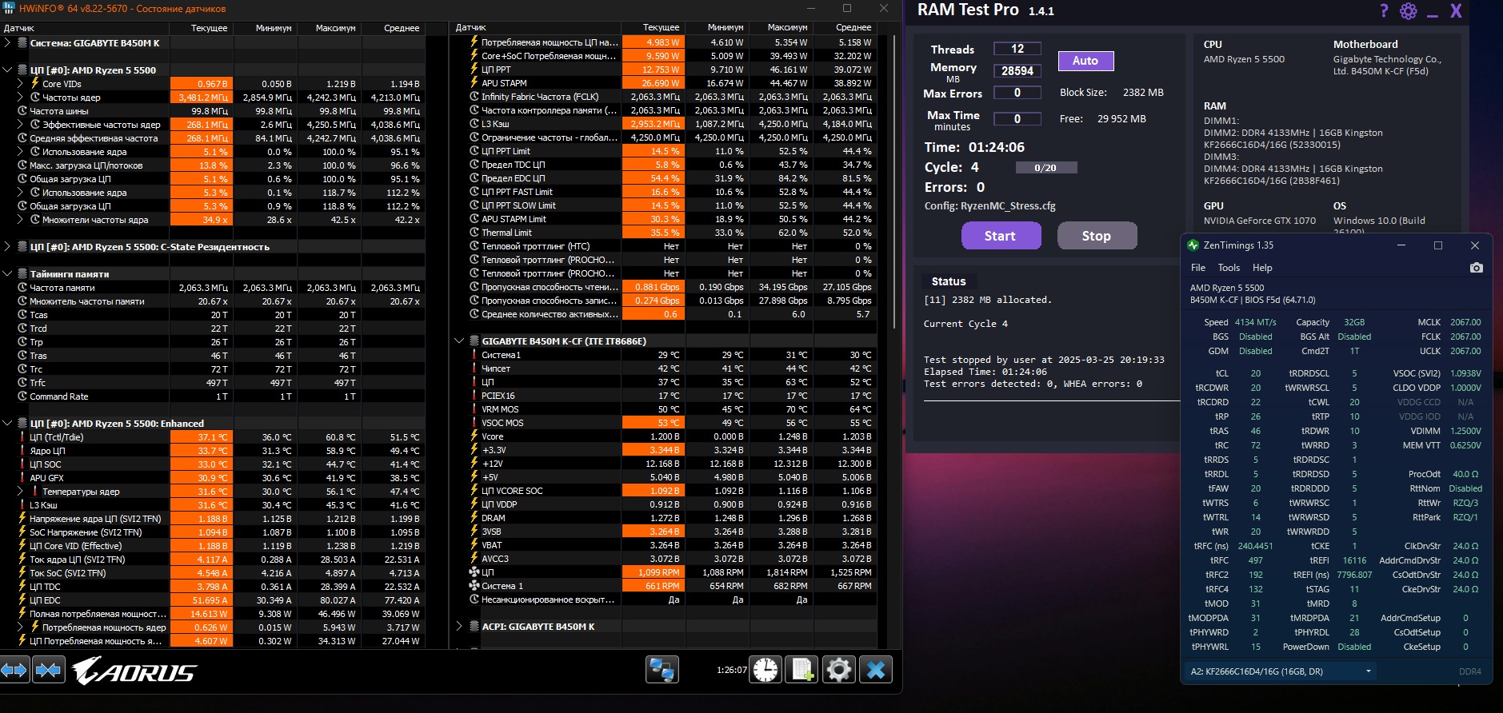Image resolution: width=1503 pixels, height=713 pixels.
Task: Click the Memory MB input field showing 28594
Action: pos(1017,71)
